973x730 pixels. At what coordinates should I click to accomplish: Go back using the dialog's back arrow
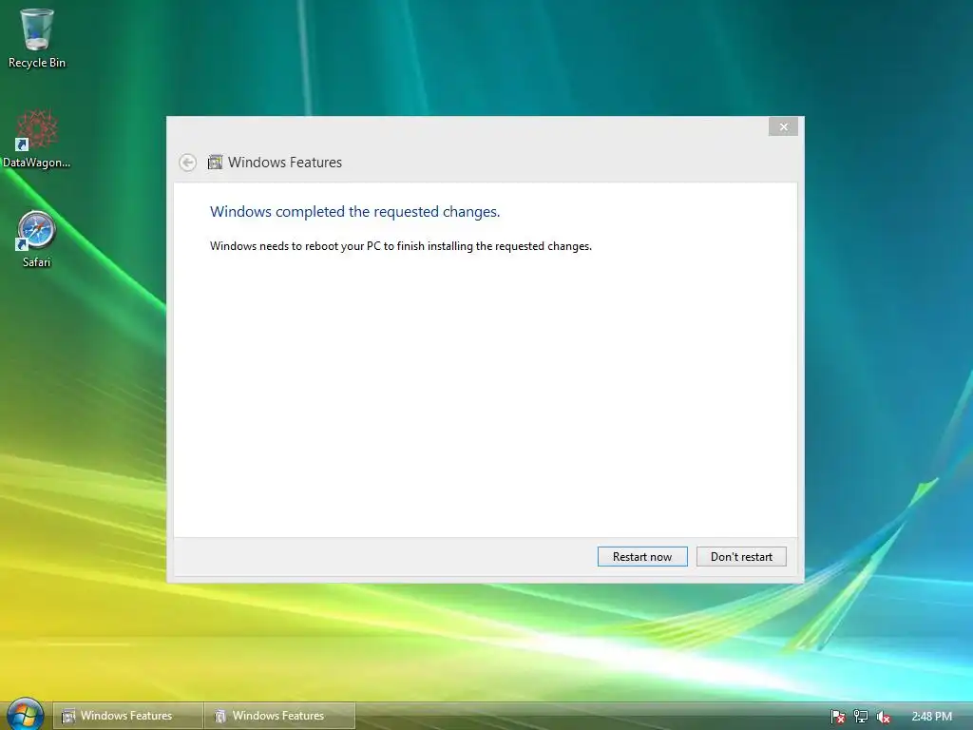click(187, 163)
